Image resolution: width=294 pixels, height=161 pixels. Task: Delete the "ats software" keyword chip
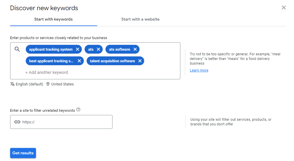tap(135, 50)
